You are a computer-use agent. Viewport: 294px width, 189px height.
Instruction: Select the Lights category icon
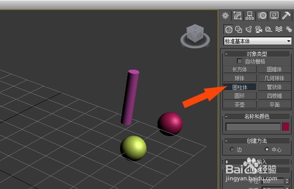(x=249, y=29)
